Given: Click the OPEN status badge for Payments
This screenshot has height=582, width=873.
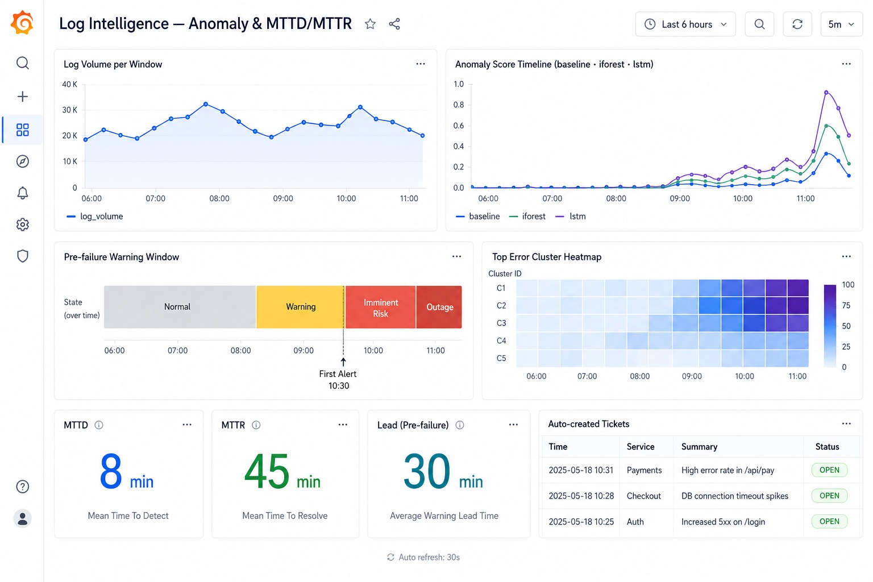Looking at the screenshot, I should (x=829, y=470).
